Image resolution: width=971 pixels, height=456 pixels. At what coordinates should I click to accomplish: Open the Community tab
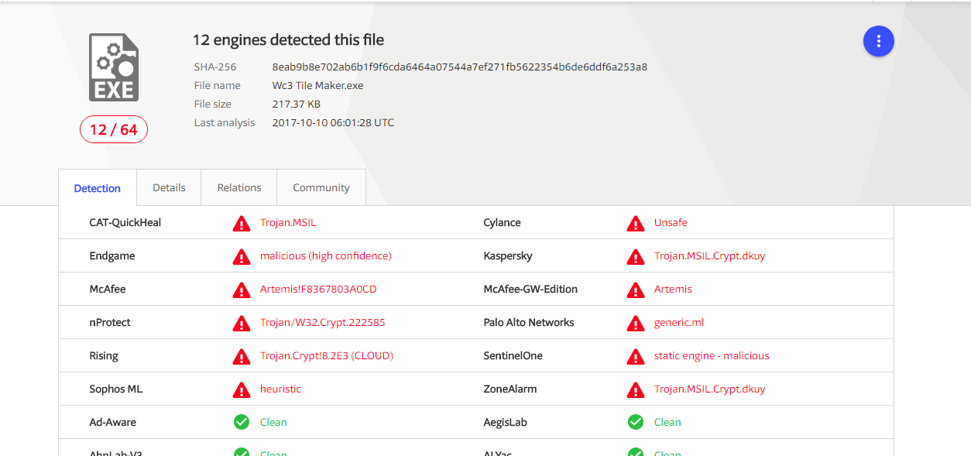tap(321, 187)
